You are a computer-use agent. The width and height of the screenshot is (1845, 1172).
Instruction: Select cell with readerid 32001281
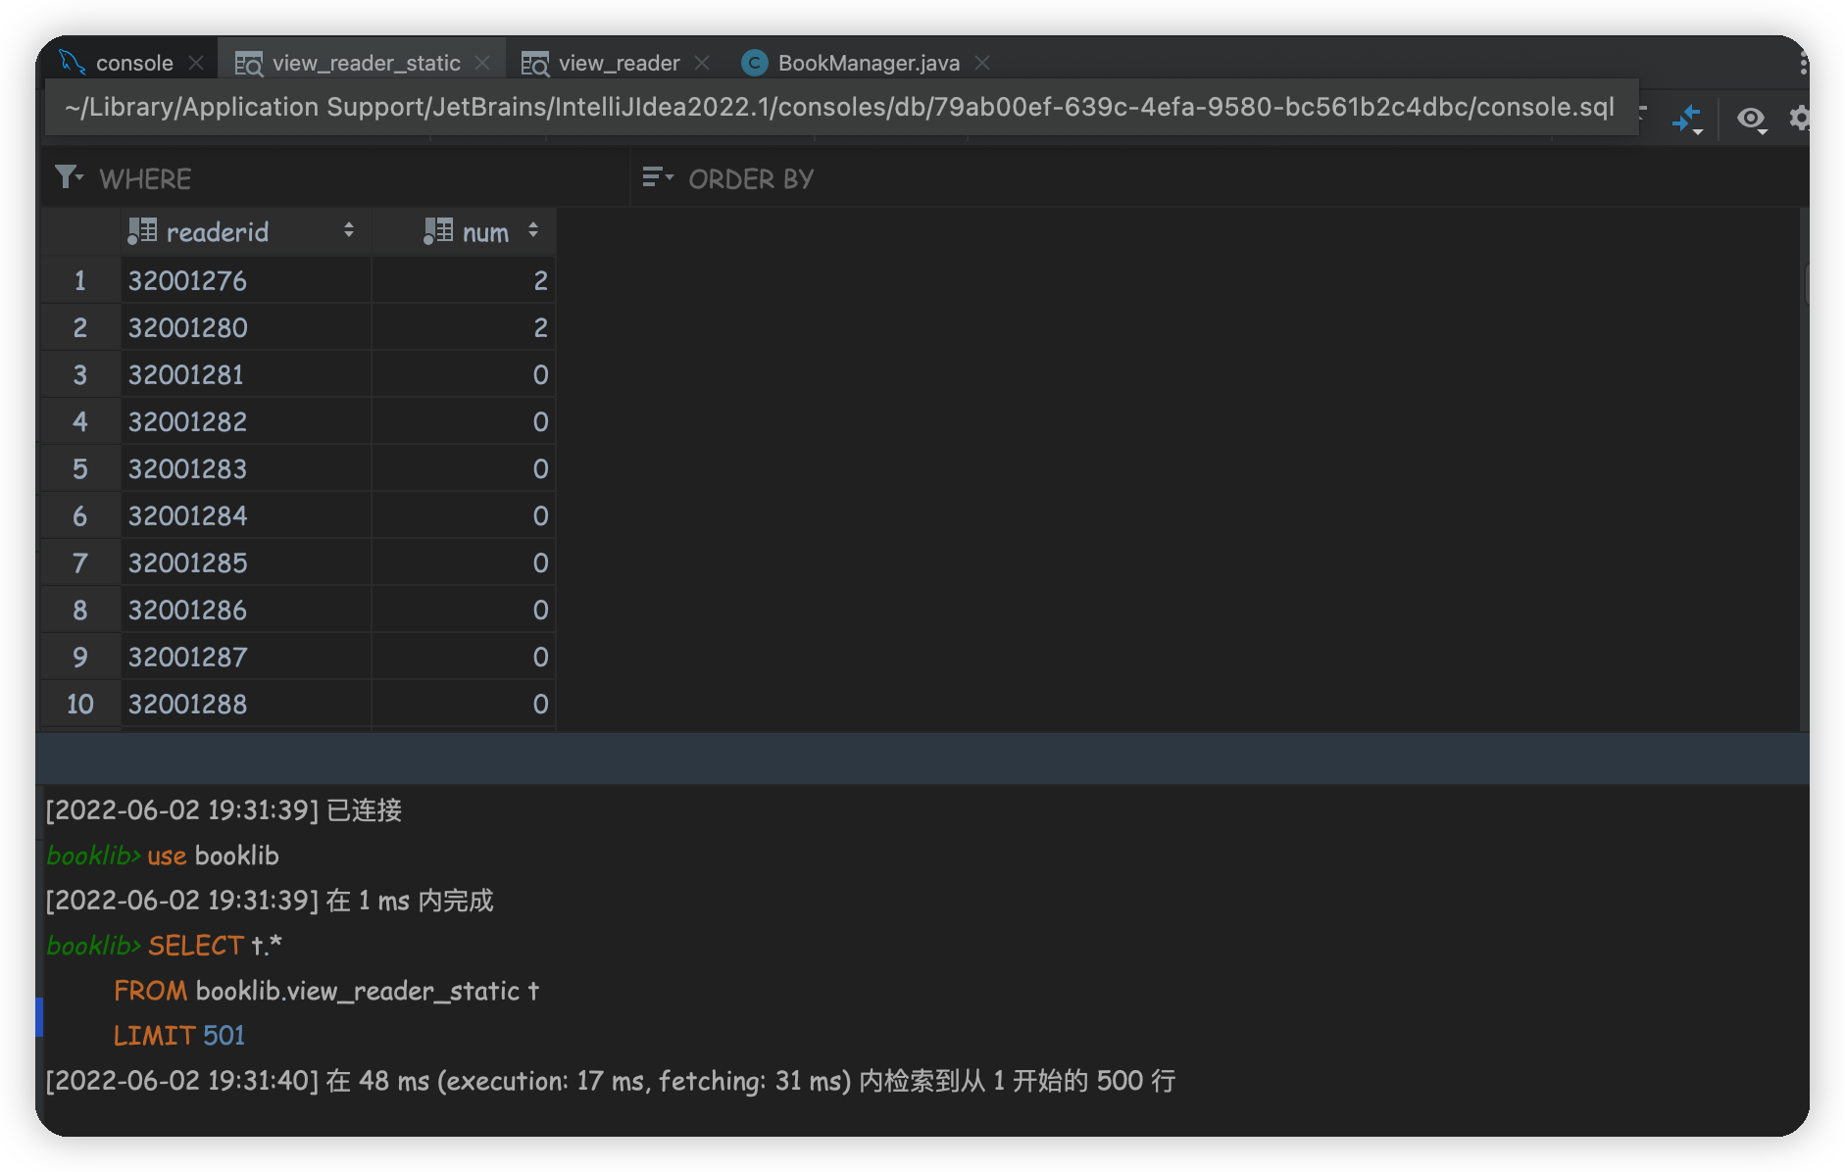coord(246,375)
